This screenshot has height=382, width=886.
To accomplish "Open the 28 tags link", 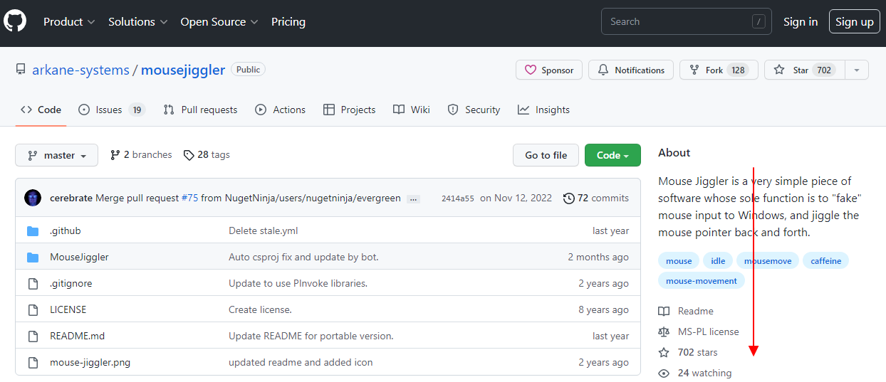I will [x=207, y=154].
